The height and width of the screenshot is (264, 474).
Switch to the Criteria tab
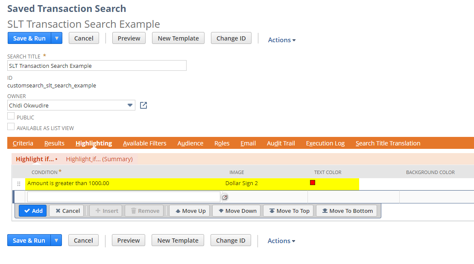[x=23, y=143]
